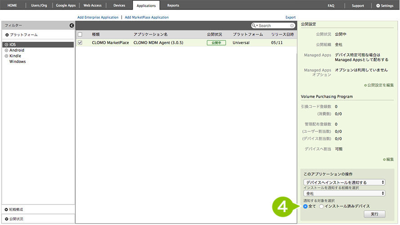The width and height of the screenshot is (400, 225).
Task: Clear the search field with x icon
Action: click(292, 26)
